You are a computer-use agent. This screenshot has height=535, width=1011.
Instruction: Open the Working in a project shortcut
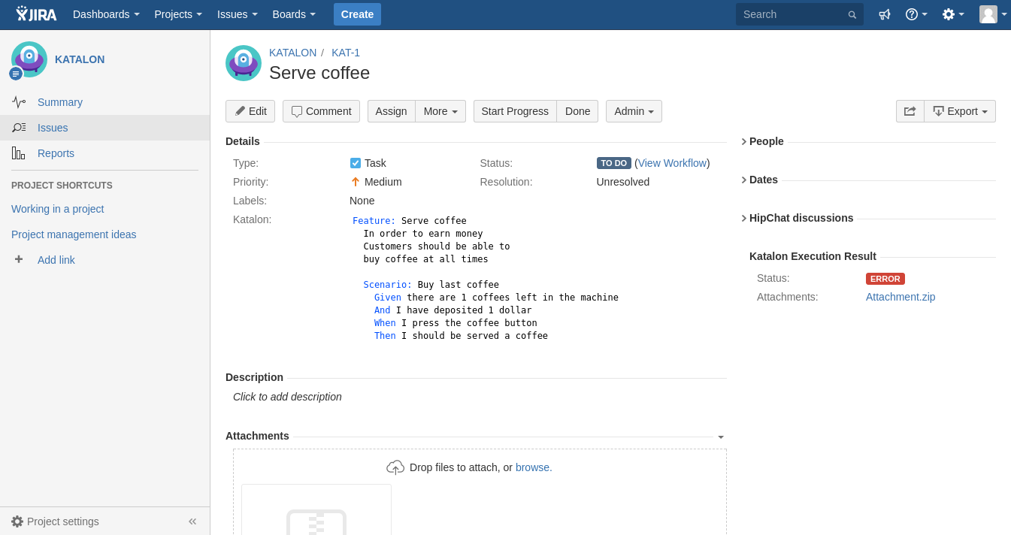click(58, 209)
